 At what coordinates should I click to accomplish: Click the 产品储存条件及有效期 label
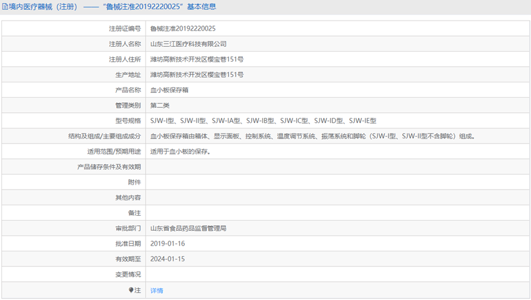tap(109, 167)
